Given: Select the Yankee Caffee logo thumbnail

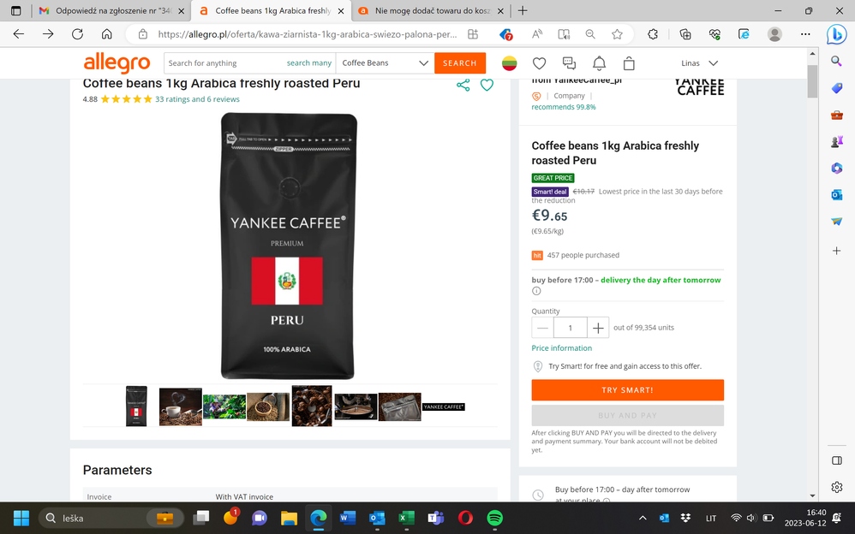Looking at the screenshot, I should [444, 406].
